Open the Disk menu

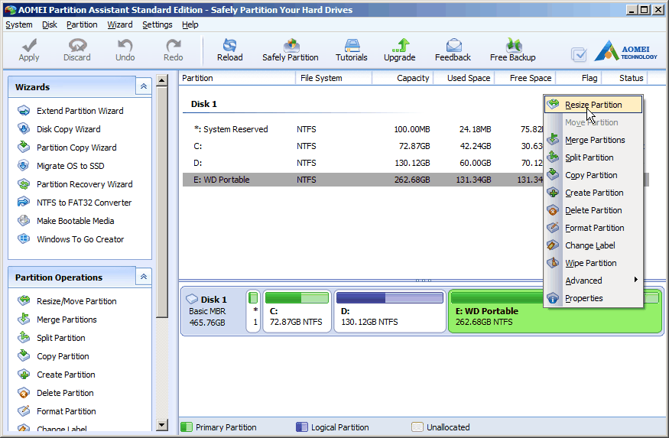(x=50, y=24)
